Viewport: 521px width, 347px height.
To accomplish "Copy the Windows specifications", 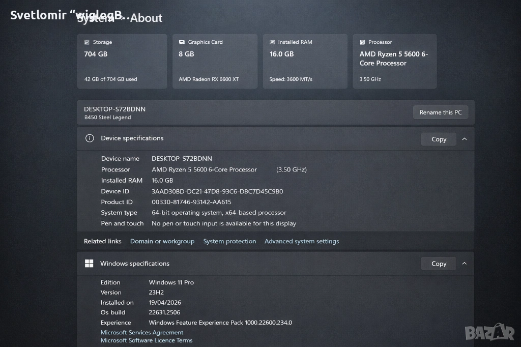I will coord(439,264).
